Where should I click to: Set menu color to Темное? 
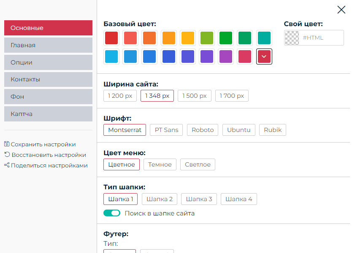point(160,164)
